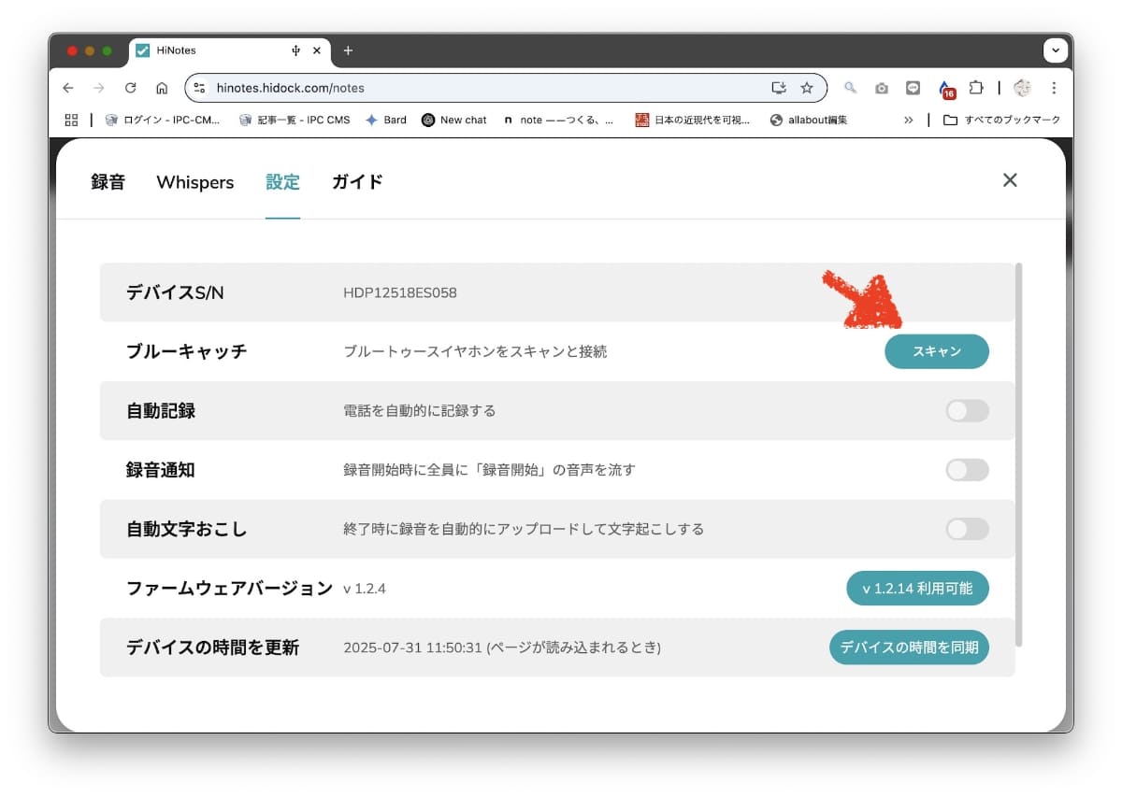Click デバイスの時間を同期 to sync device time

pyautogui.click(x=908, y=647)
